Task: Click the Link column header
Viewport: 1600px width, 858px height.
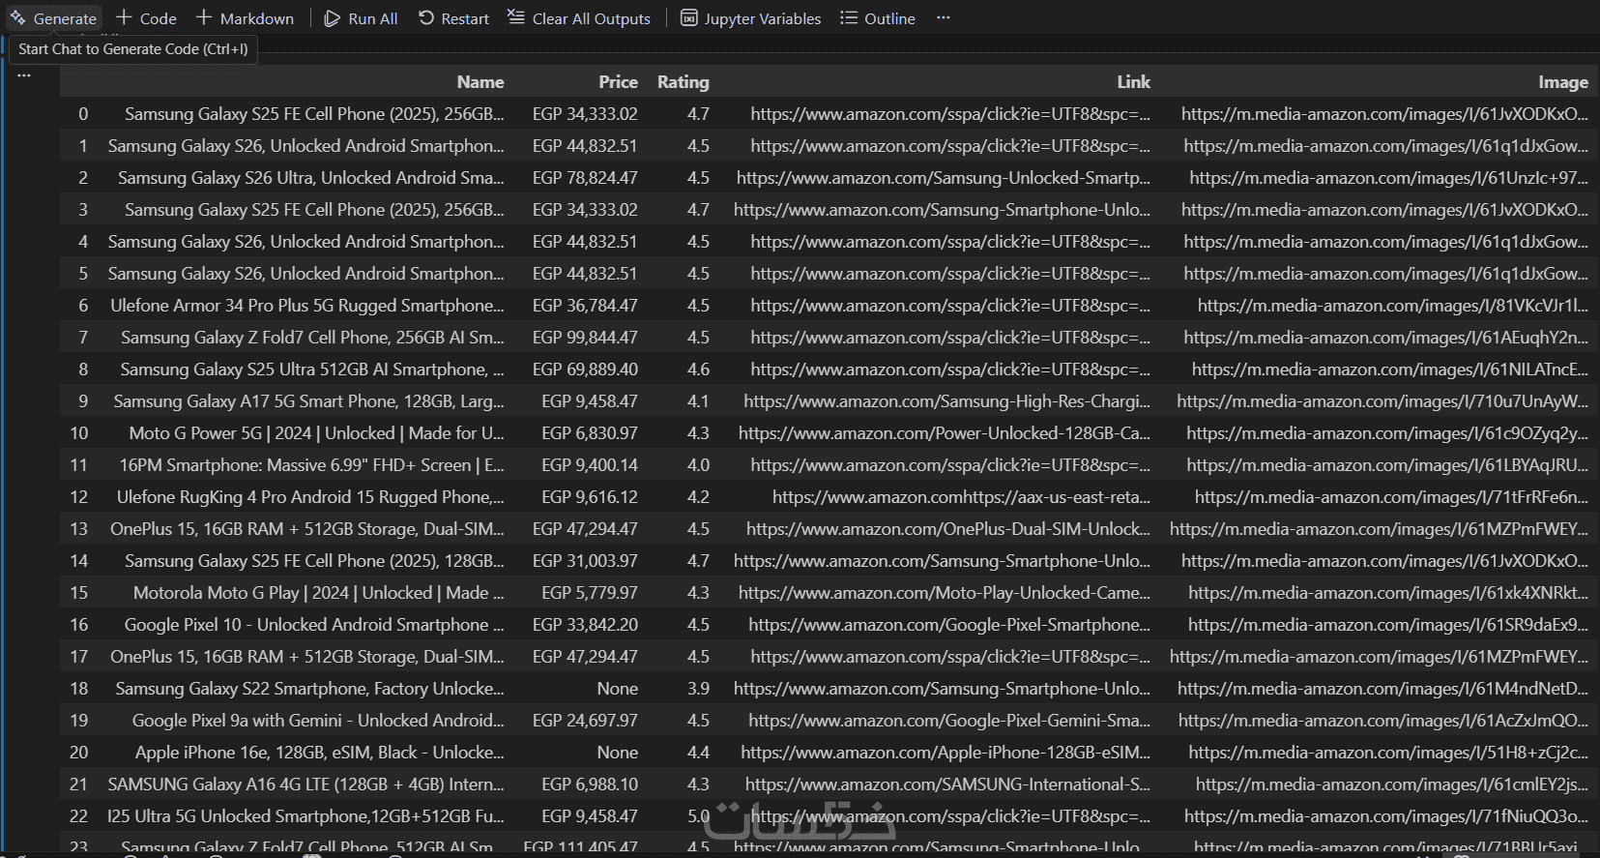Action: (x=1134, y=82)
